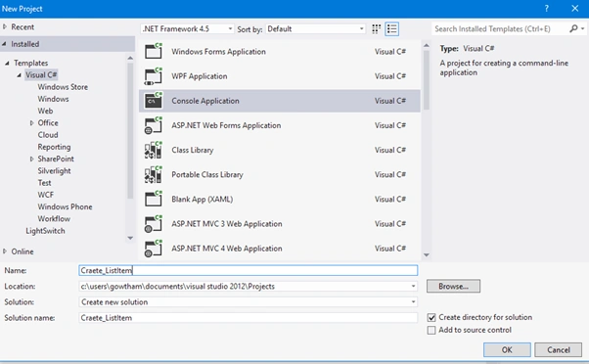Select the Windows Phone category
589x364 pixels.
[65, 206]
